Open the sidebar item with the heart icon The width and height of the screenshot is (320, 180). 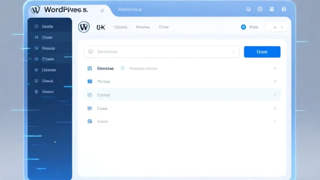50,59
